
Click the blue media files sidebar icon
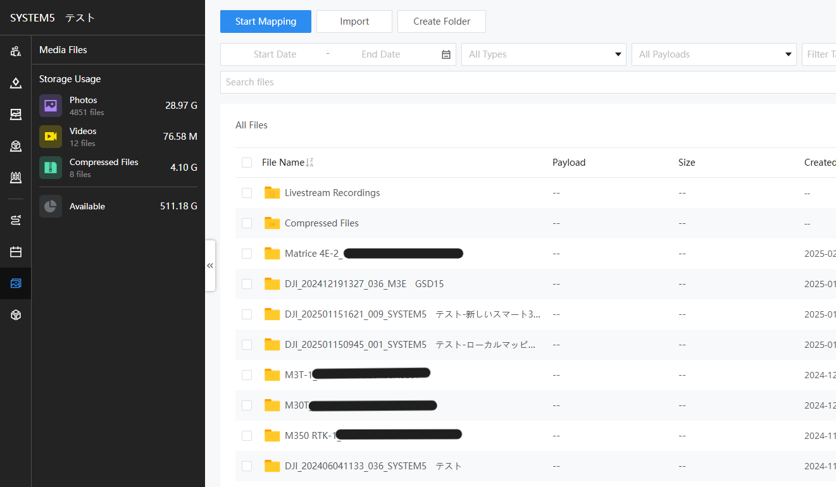(x=16, y=283)
